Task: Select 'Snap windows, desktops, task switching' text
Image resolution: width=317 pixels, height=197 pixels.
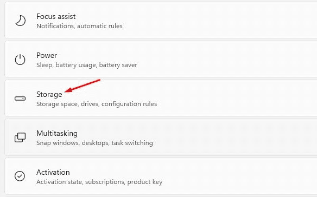Action: coord(94,143)
